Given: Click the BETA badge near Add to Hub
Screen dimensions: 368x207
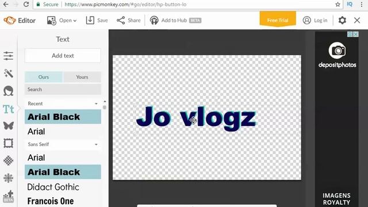Looking at the screenshot, I should [x=195, y=21].
